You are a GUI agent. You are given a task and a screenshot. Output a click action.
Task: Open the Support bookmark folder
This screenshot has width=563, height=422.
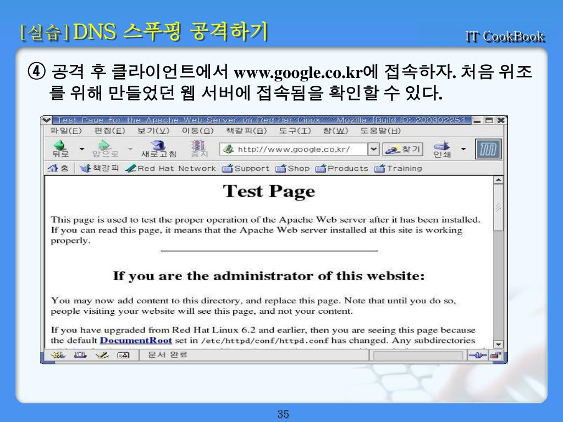[x=246, y=168]
